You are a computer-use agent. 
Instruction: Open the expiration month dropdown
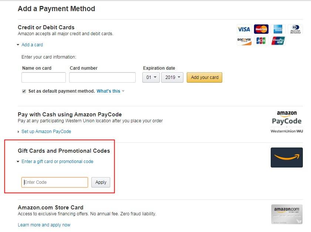coord(151,77)
